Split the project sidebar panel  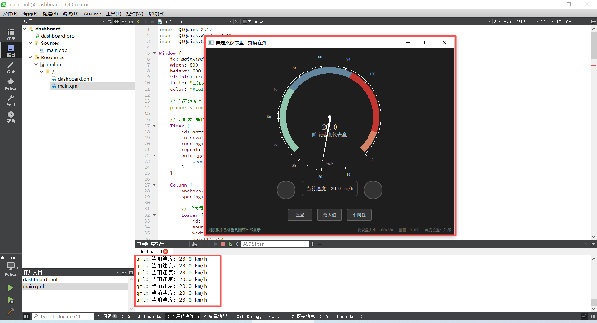tap(124, 21)
